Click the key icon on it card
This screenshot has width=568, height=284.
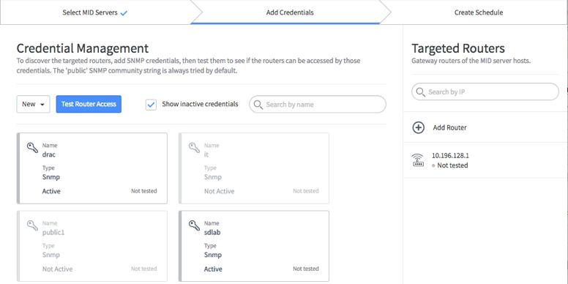(195, 147)
